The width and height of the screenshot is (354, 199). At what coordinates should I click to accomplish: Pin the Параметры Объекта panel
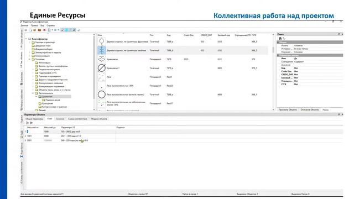coord(339,114)
